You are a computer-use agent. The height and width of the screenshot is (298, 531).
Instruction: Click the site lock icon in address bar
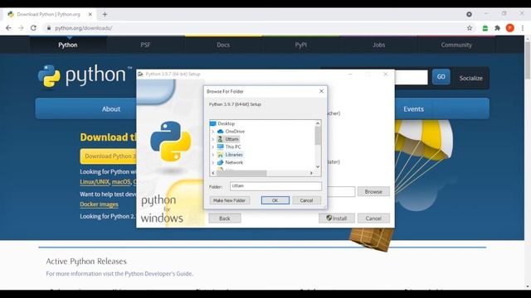coord(49,28)
